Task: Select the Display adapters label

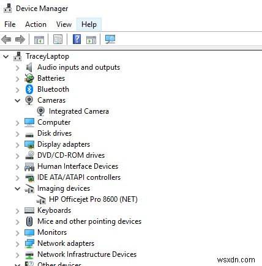Action: click(64, 144)
